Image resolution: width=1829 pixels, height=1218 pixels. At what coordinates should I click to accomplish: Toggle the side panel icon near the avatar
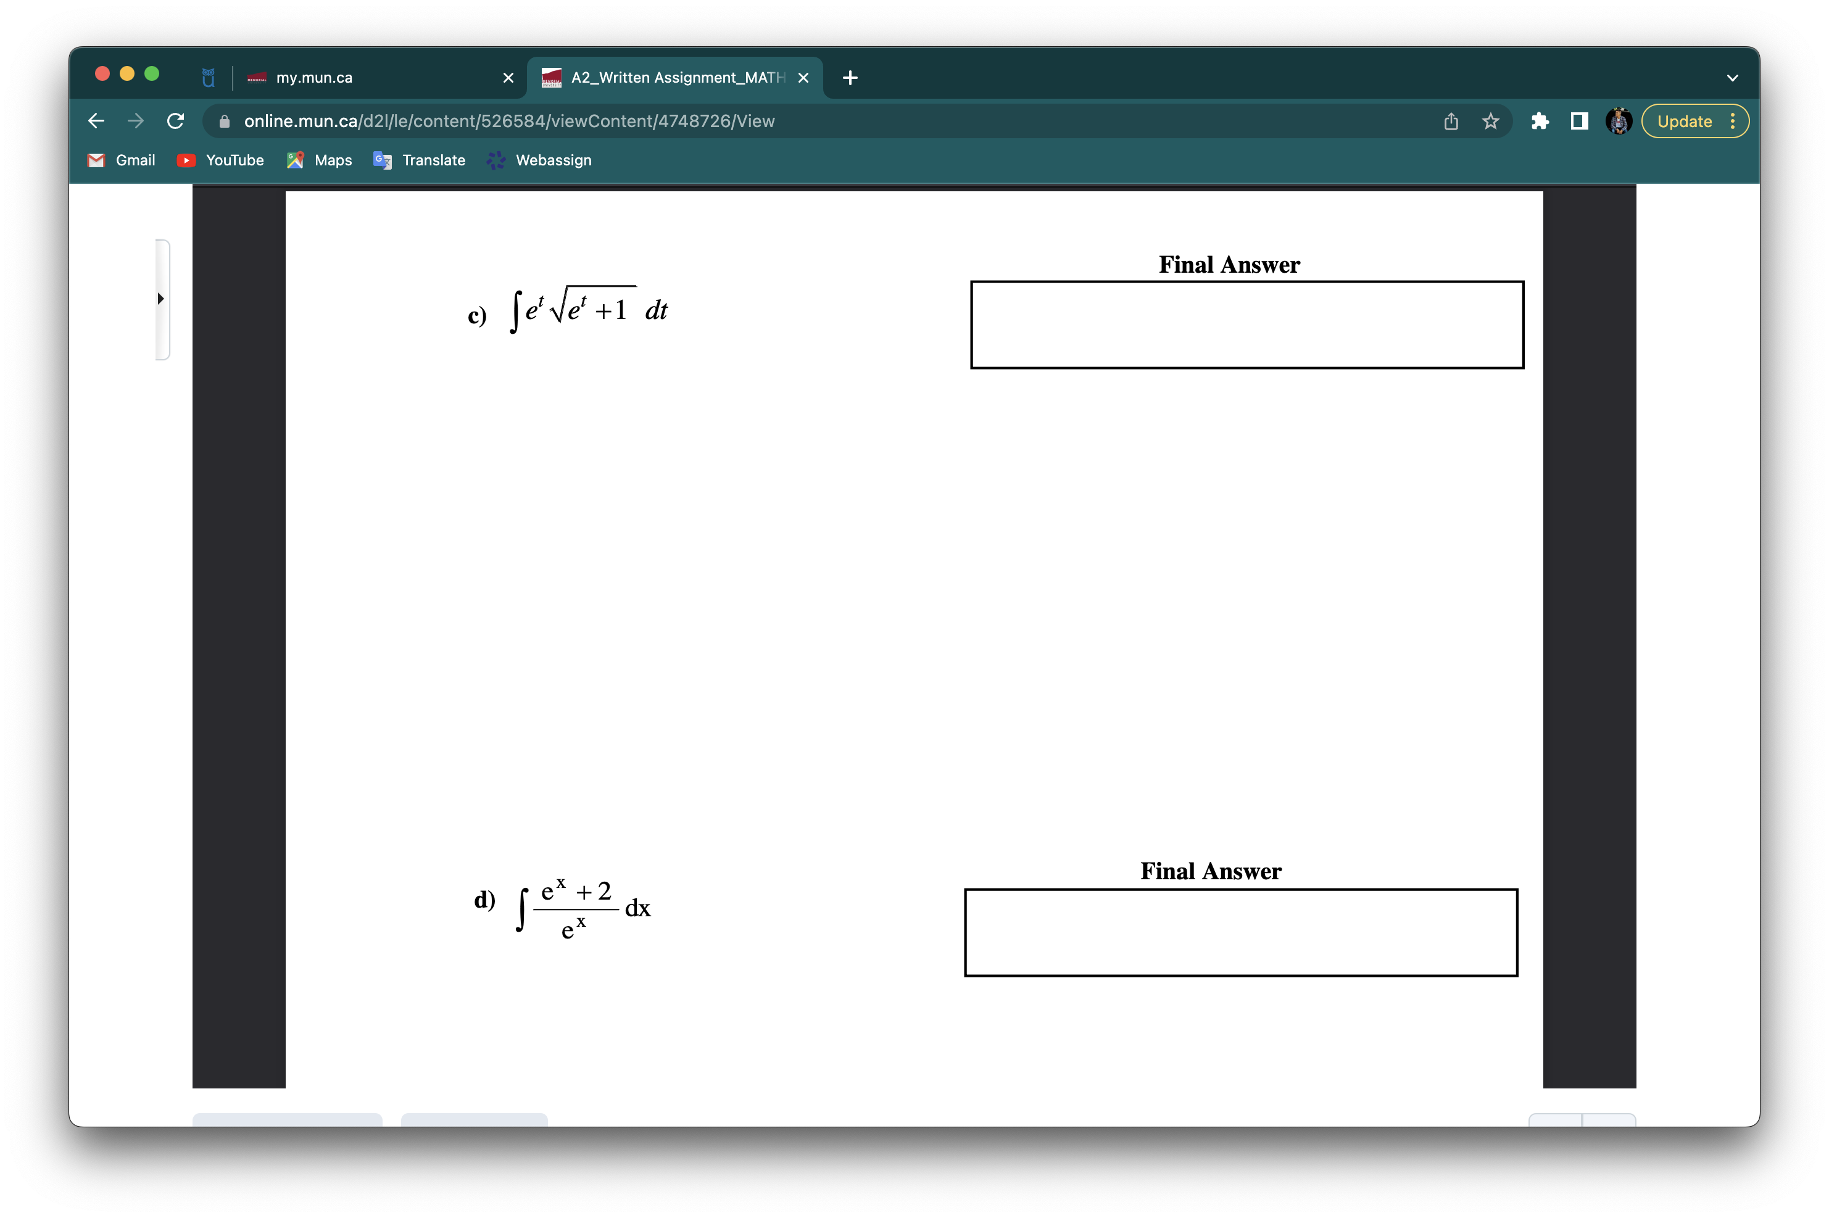(1580, 121)
